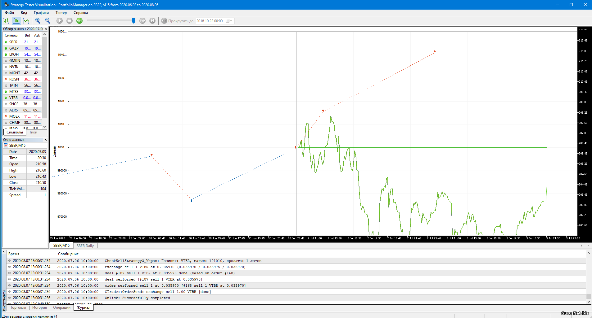Screen dimensions: 592x318
Task: Select the SBER,Daily chart tab
Action: pyautogui.click(x=85, y=246)
